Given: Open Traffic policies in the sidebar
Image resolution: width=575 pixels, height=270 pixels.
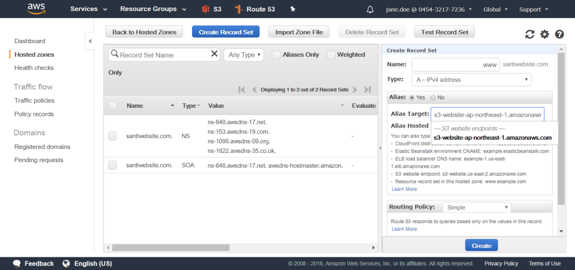Looking at the screenshot, I should (x=34, y=101).
